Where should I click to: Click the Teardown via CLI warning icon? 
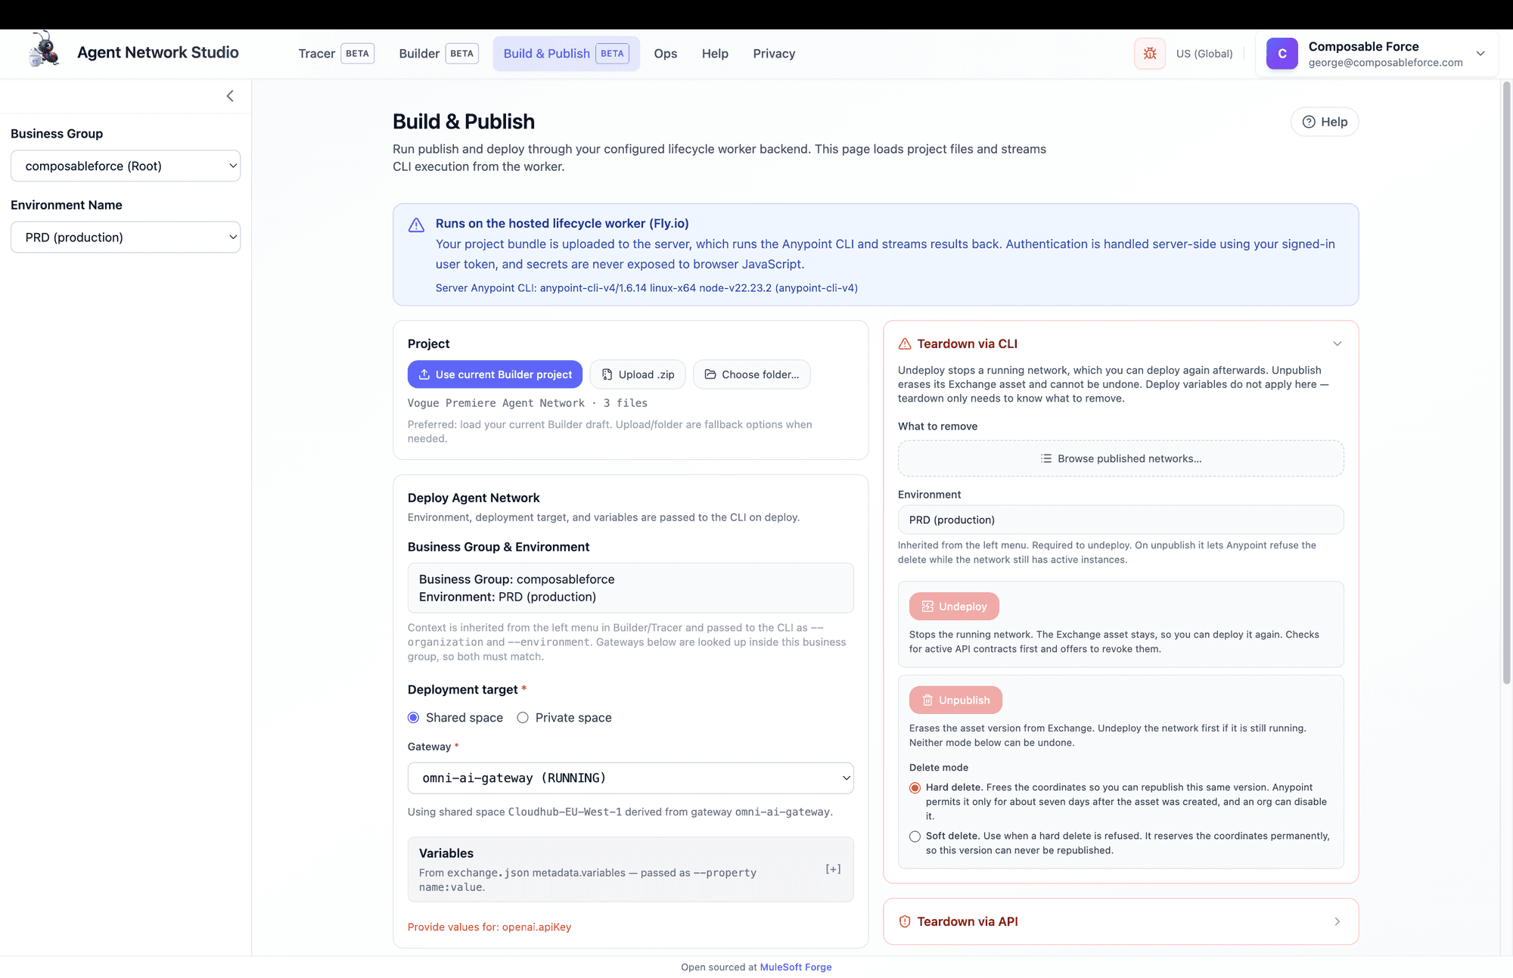pos(905,343)
